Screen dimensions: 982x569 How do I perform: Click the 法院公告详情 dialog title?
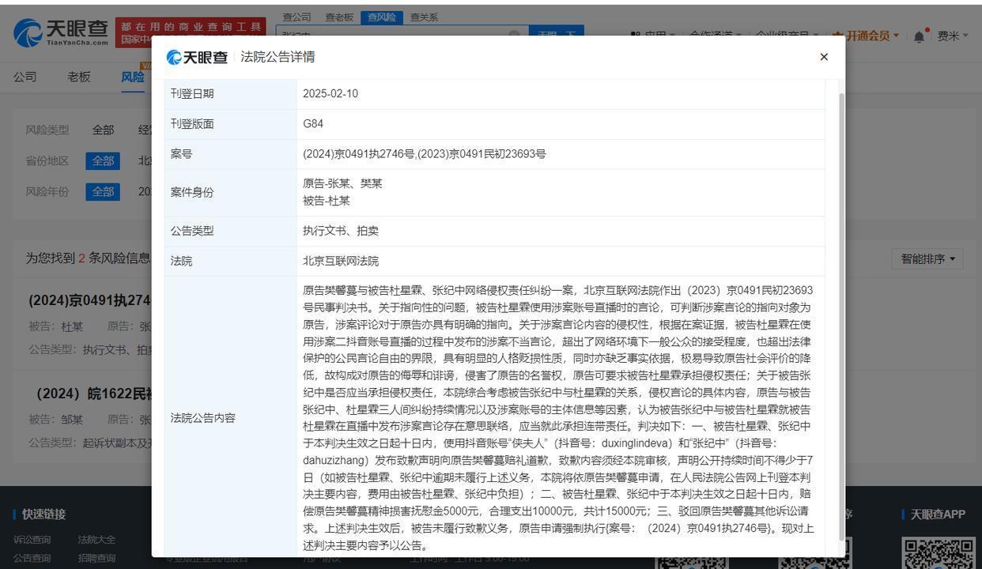pos(278,57)
